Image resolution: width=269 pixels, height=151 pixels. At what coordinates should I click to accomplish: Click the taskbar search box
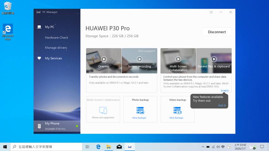coord(46,147)
